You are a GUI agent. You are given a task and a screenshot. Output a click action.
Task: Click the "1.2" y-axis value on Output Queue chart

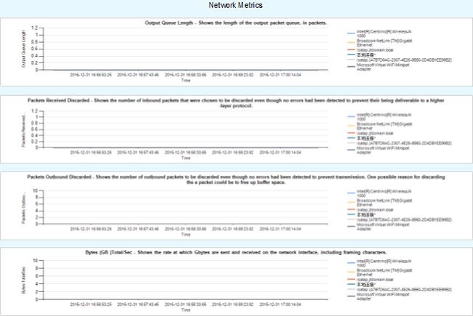pos(34,28)
